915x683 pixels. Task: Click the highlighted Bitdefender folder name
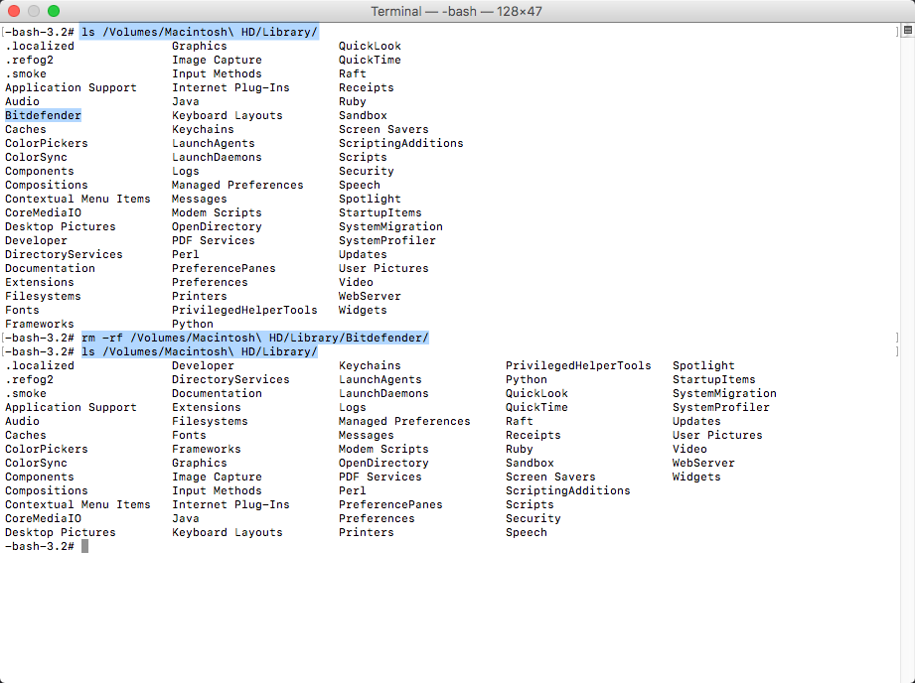tap(43, 115)
